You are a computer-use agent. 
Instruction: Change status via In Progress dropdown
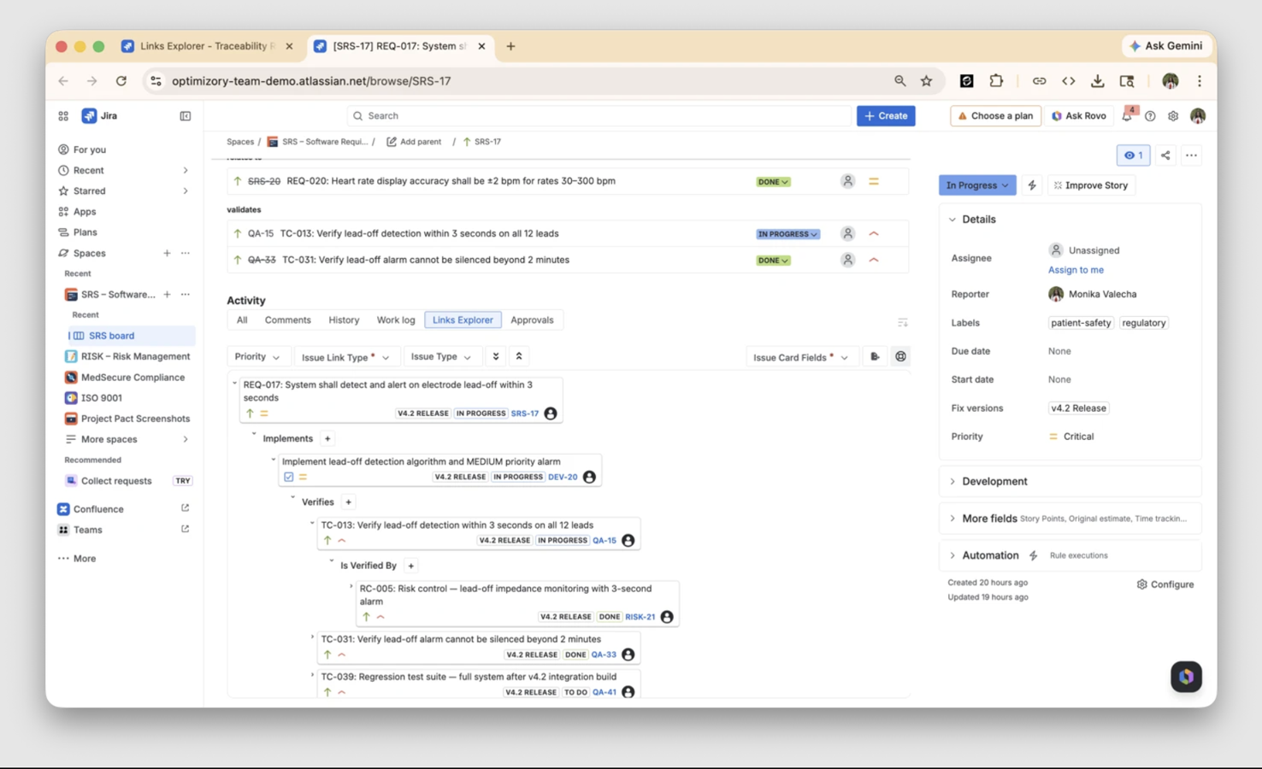tap(977, 185)
